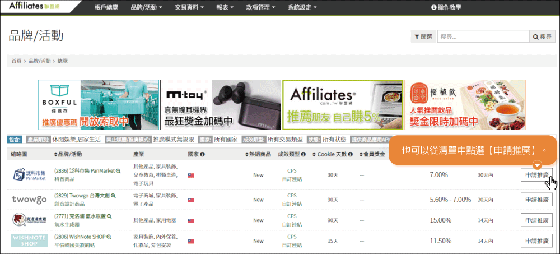Expand the 款項管理 dropdown menu
560x254 pixels.
(x=261, y=7)
